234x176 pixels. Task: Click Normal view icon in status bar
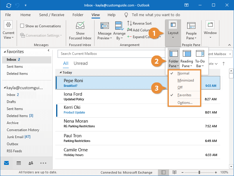[164, 172]
